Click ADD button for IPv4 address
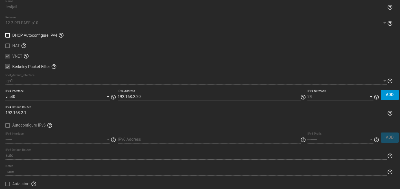Image resolution: width=400 pixels, height=189 pixels. click(390, 95)
